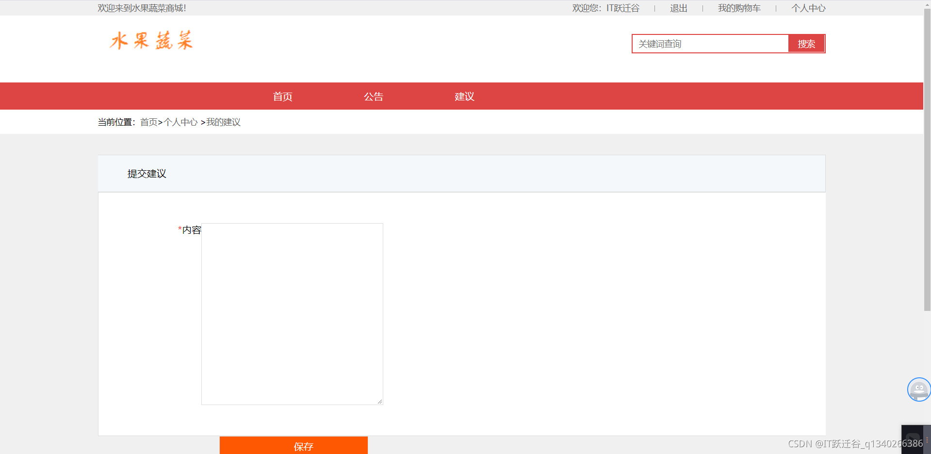Screen dimensions: 931x454
Task: Click the 退出 logout link
Action: pos(679,8)
